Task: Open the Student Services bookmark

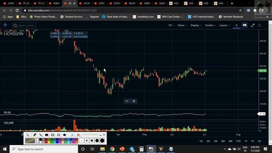Action: [x=71, y=17]
